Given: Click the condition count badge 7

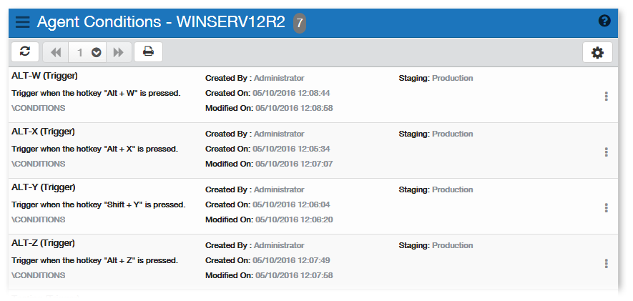Looking at the screenshot, I should [300, 23].
